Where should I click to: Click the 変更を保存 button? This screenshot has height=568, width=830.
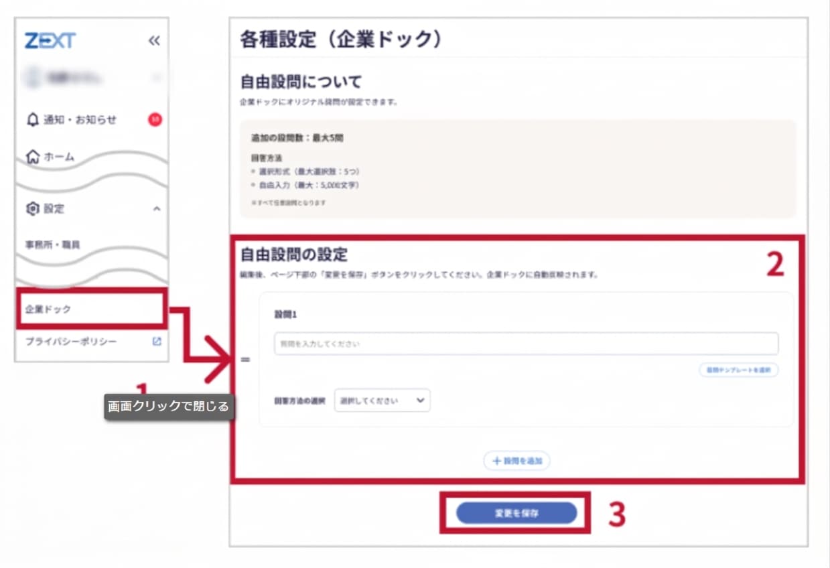coord(516,514)
